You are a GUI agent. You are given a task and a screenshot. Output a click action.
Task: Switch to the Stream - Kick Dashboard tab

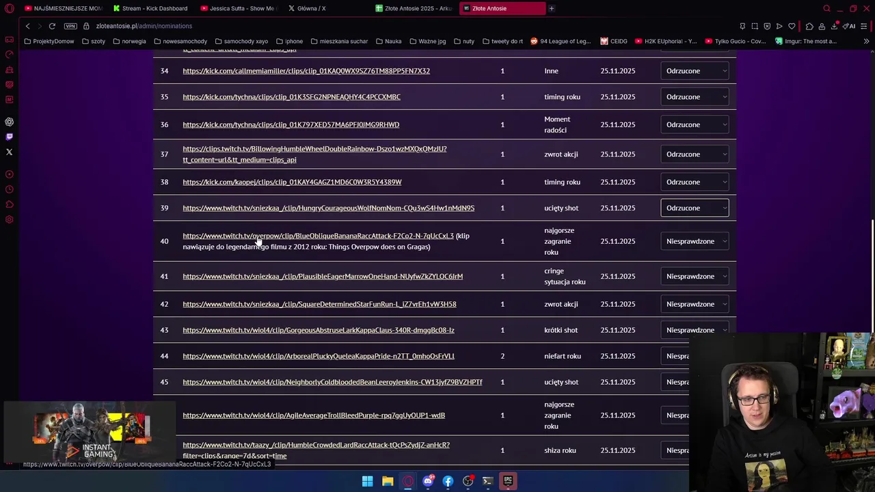[150, 8]
